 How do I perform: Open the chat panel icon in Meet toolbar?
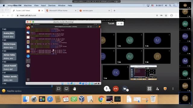click(x=59, y=89)
